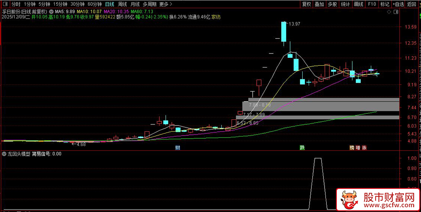This screenshot has width=421, height=212.
Task: Switch to the 月线 monthly tab
Action: tap(135, 4)
